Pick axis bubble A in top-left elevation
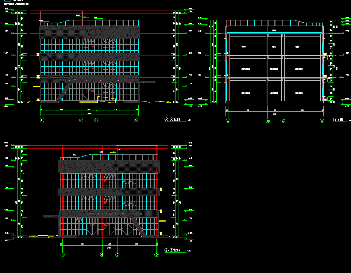 pos(136,120)
